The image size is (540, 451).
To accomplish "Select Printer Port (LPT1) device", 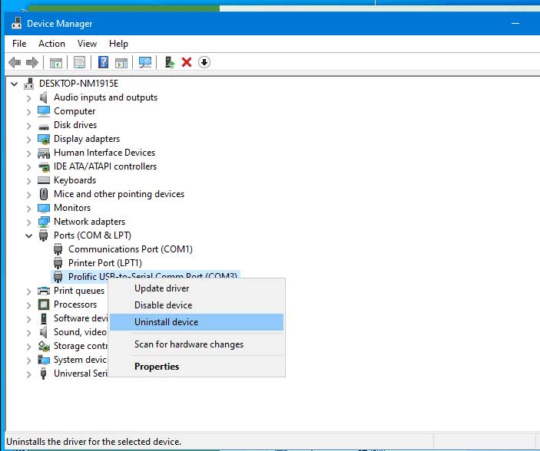I will coord(104,263).
